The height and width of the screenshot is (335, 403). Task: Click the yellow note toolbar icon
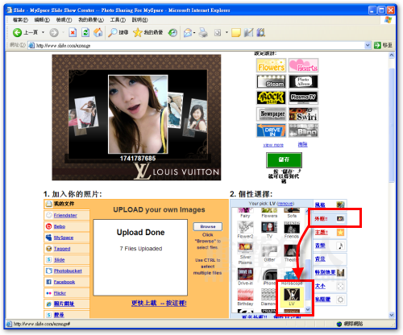[236, 33]
